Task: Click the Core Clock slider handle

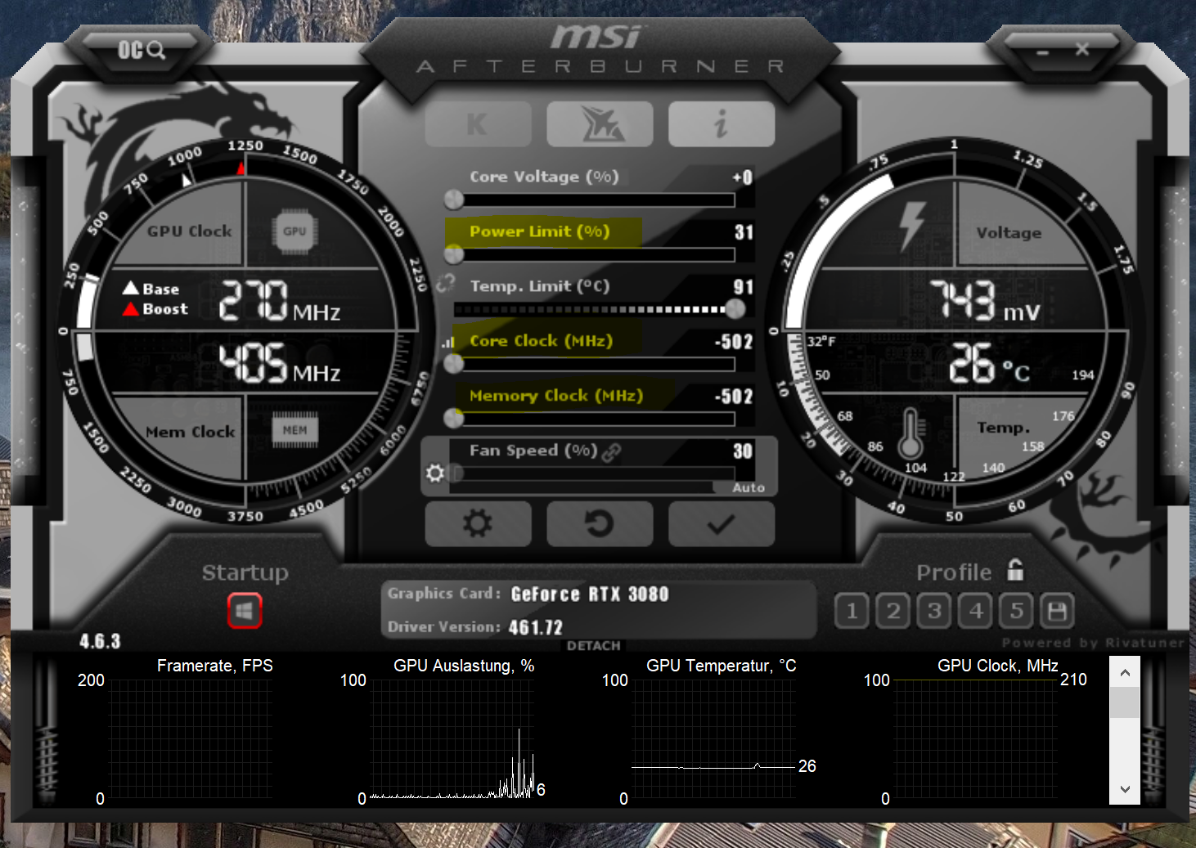Action: click(x=454, y=364)
